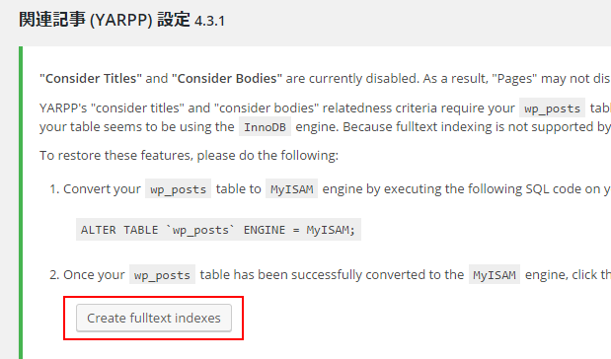Click the bold "Consider Titles" text
This screenshot has height=359, width=611.
coord(91,78)
